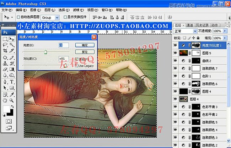The height and width of the screenshot is (148, 231).
Task: Swap foreground and background colors
Action: tap(12, 106)
